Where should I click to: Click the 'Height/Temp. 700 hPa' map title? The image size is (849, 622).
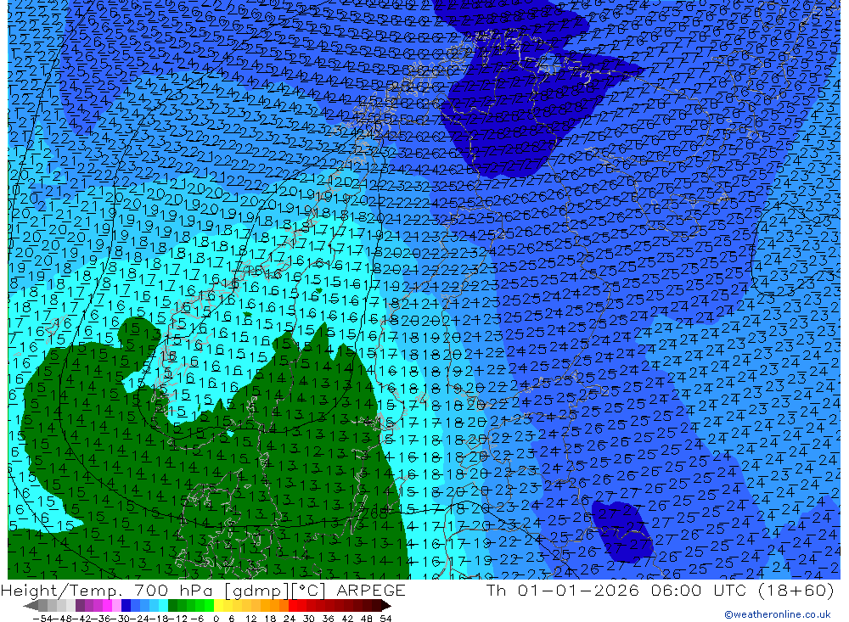[x=109, y=590]
